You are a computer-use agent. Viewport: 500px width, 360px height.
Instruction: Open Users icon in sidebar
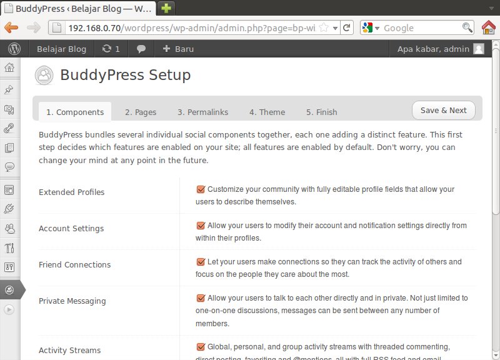(x=9, y=229)
